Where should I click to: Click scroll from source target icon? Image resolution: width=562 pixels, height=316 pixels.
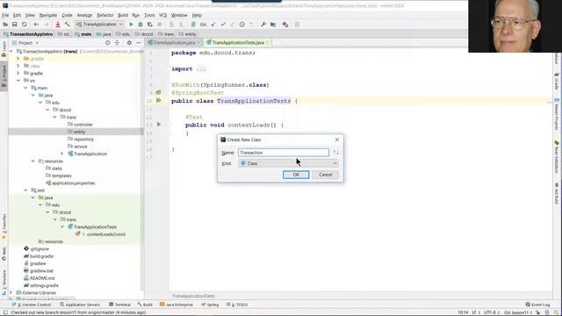(x=107, y=43)
